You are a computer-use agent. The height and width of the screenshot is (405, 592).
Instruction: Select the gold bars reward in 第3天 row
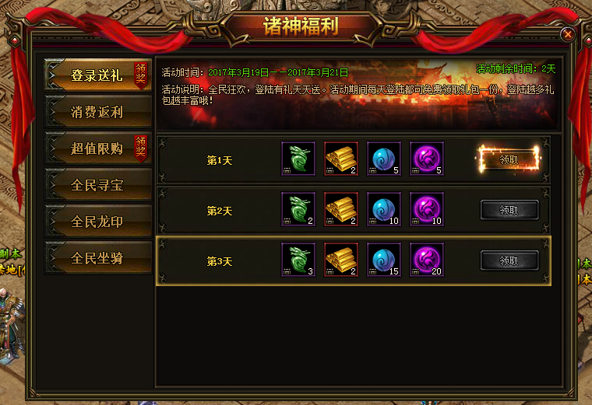[341, 260]
